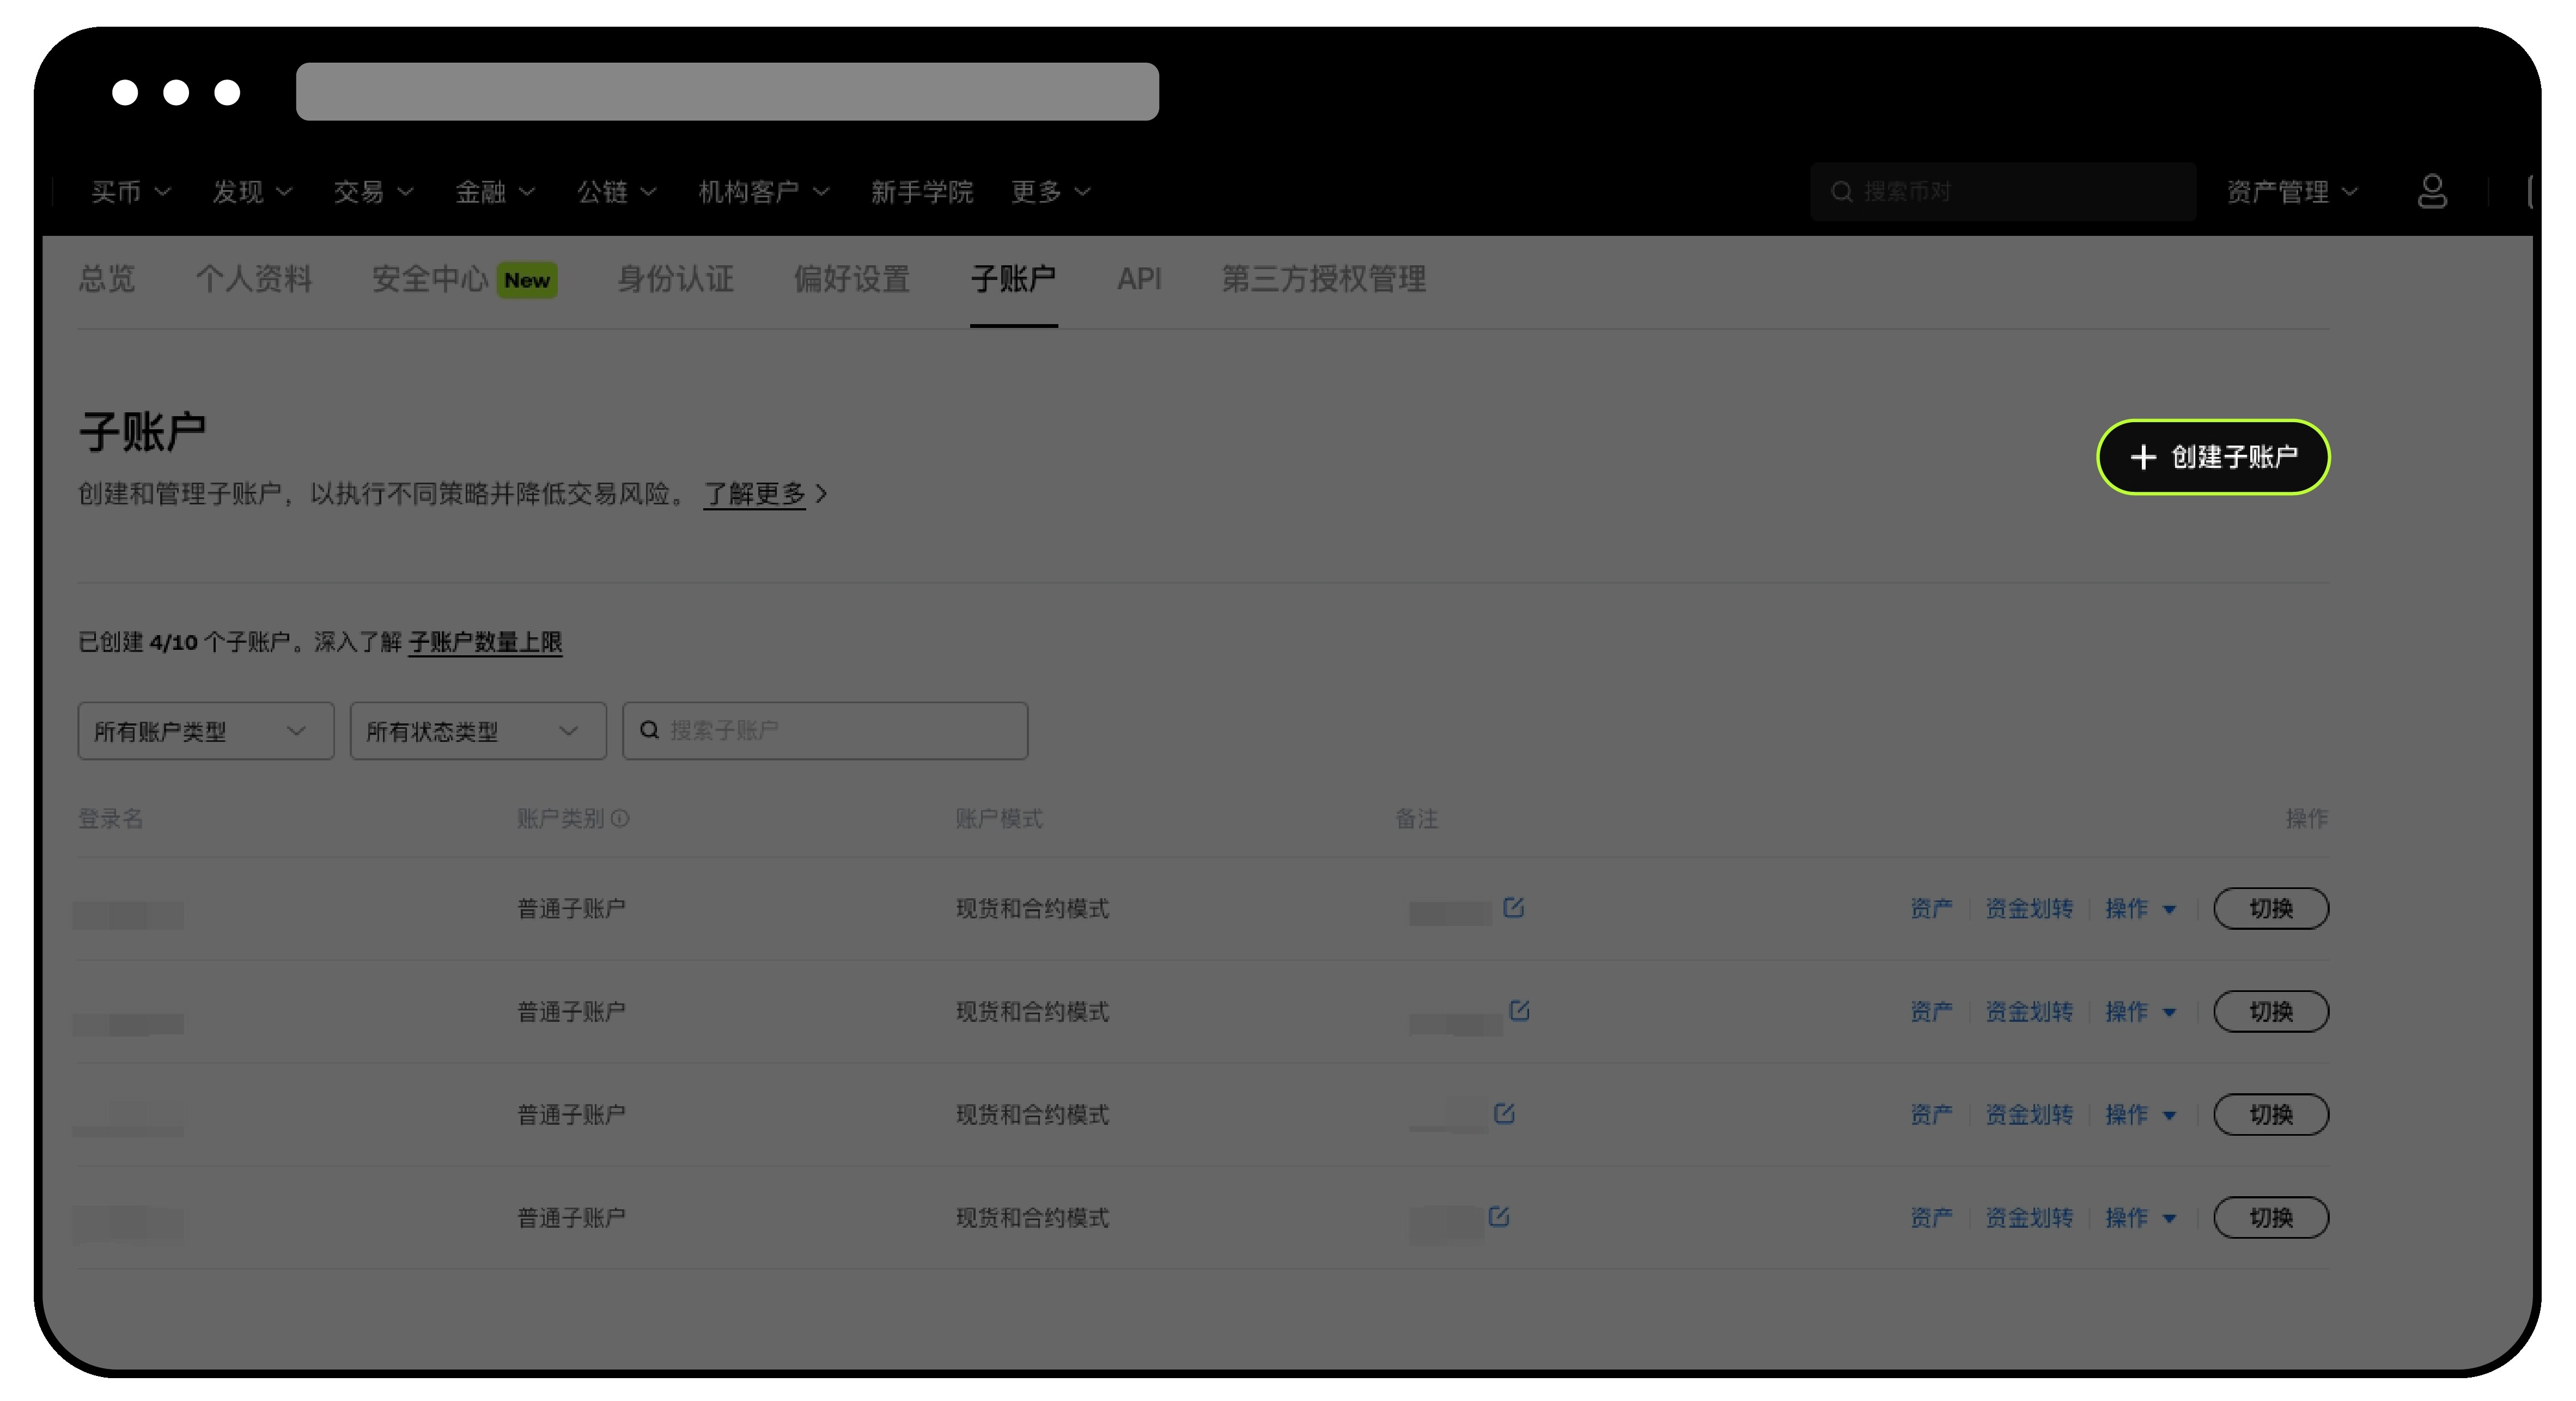The width and height of the screenshot is (2576, 1401).
Task: Expand the 金融 menu
Action: tap(495, 191)
